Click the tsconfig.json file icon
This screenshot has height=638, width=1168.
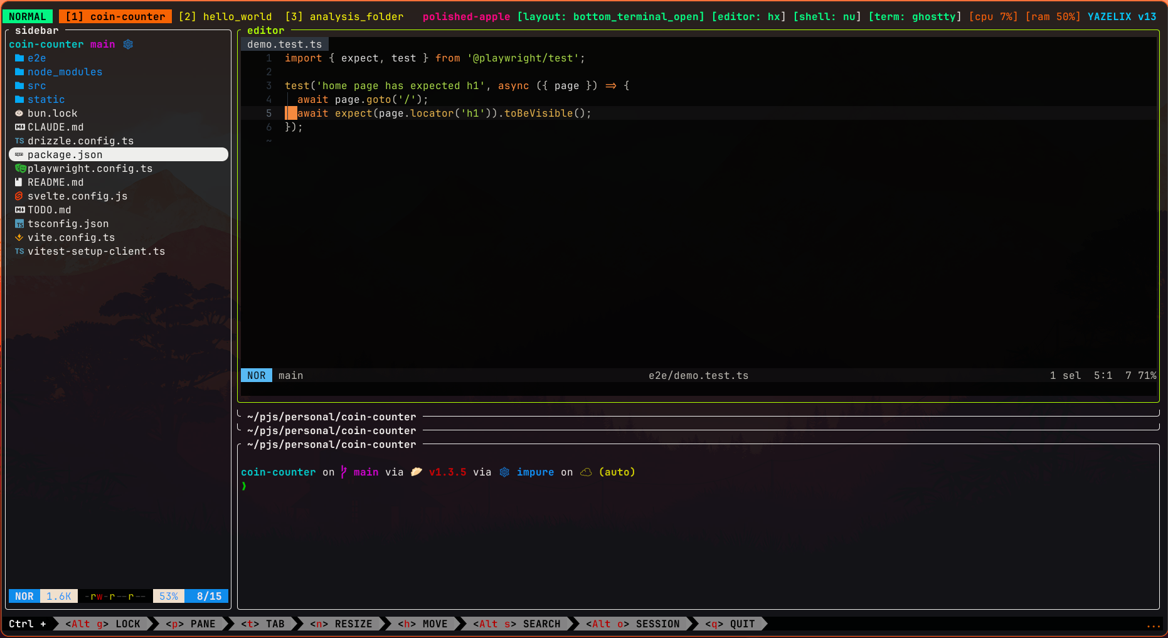coord(19,224)
